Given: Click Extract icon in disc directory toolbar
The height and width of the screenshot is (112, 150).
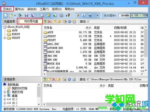Looking at the screenshot, I should (x=65, y=22).
